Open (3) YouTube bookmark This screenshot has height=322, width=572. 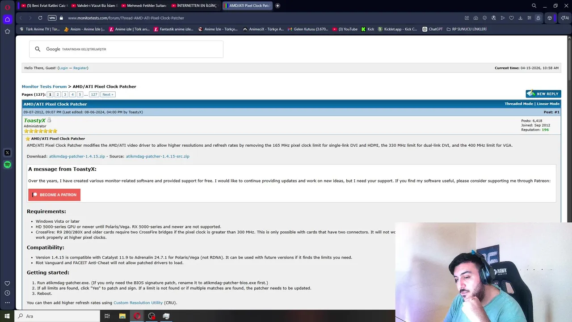point(345,29)
